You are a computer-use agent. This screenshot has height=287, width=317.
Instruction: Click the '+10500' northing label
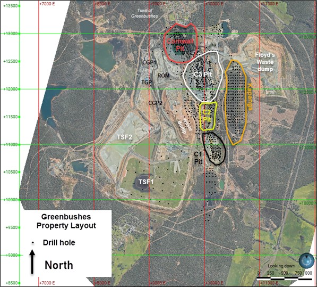point(11,172)
